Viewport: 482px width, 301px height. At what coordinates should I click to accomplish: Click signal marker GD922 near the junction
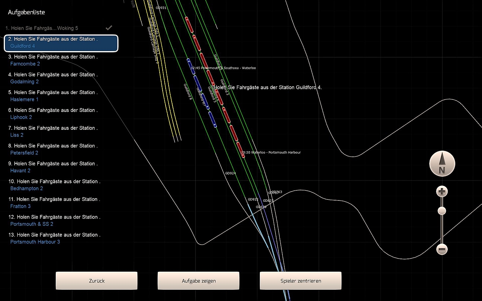[253, 199]
